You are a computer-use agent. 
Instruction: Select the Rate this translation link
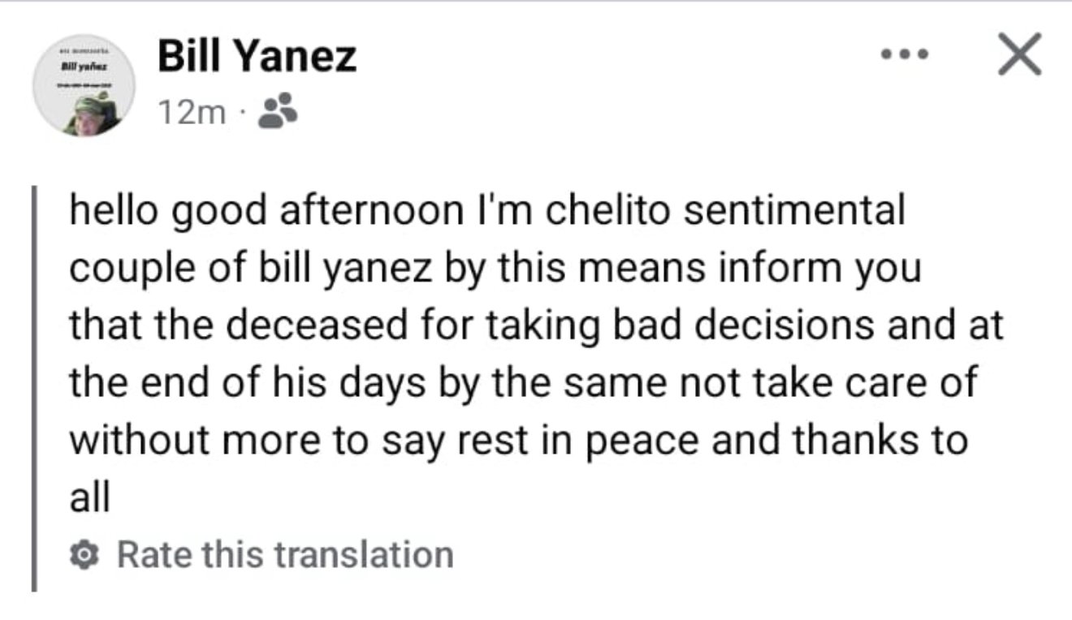point(285,555)
